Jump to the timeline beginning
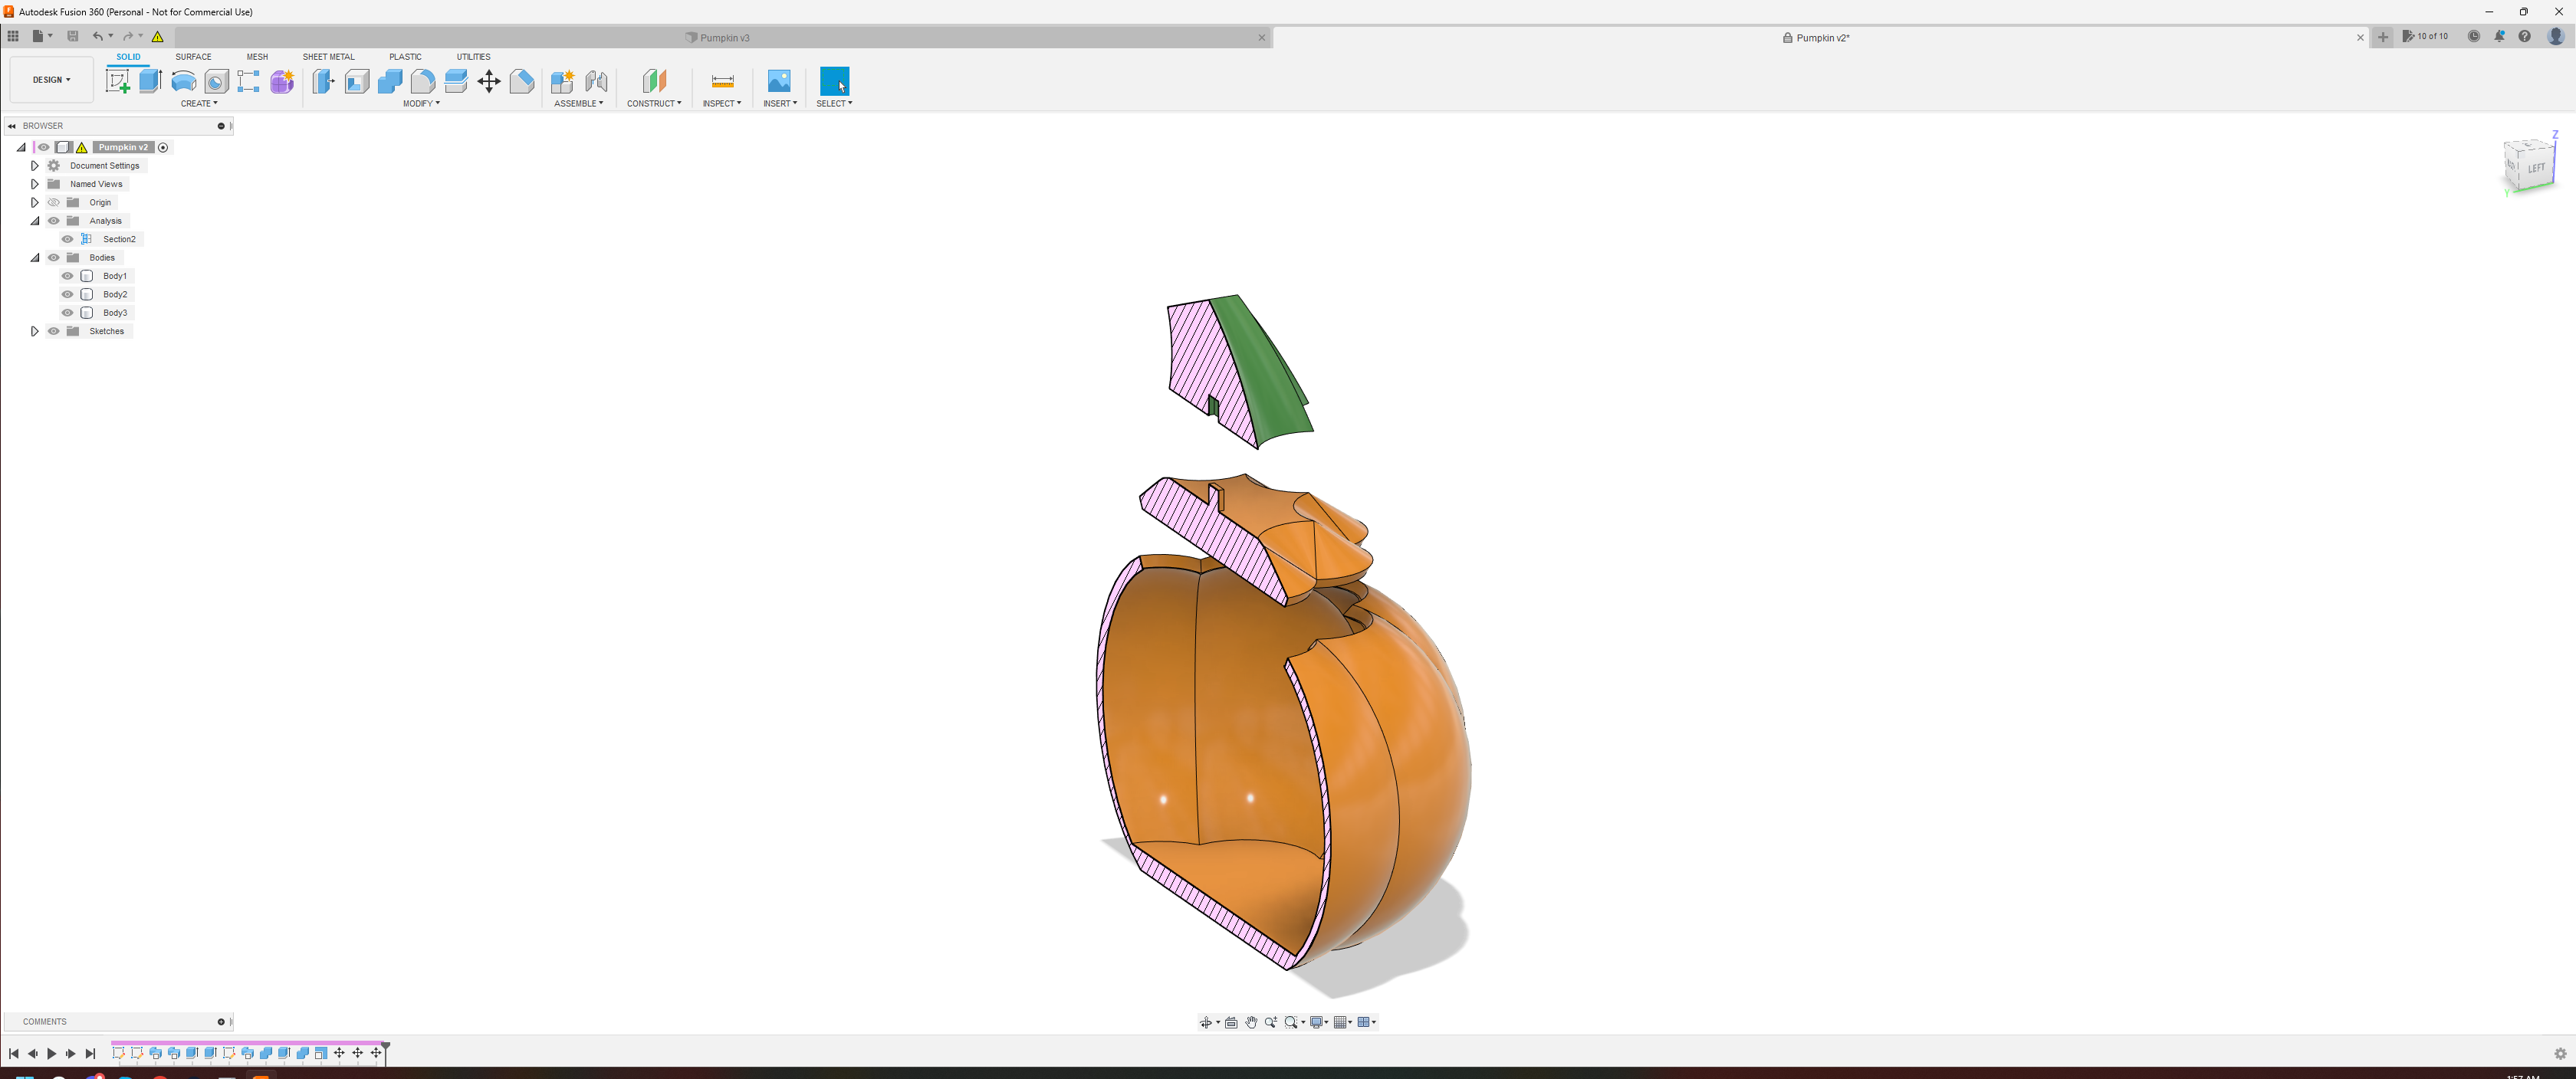The width and height of the screenshot is (2576, 1079). pos(13,1053)
